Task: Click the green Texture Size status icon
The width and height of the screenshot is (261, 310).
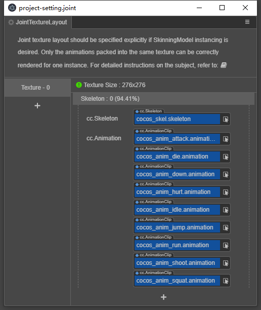Action: tap(79, 85)
